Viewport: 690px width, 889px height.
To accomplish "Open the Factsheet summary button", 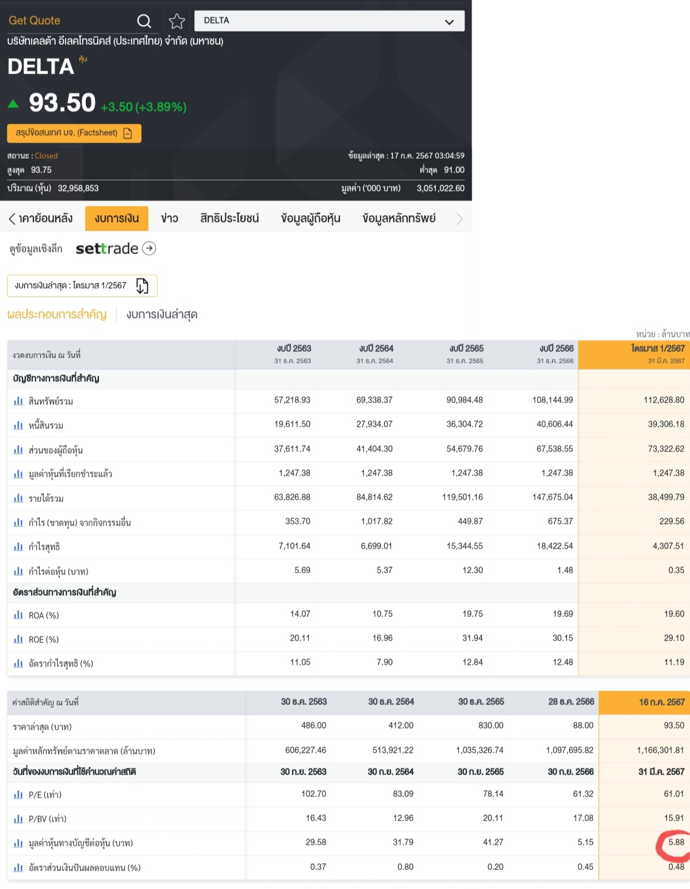I will click(x=74, y=133).
